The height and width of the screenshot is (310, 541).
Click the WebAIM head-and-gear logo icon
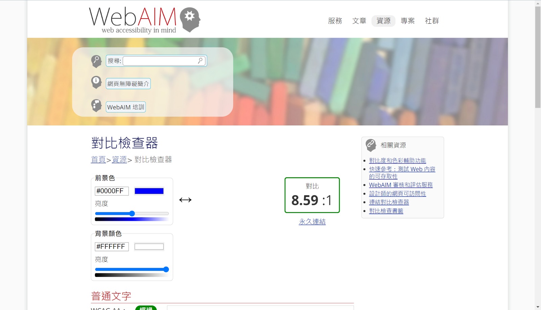click(x=191, y=18)
